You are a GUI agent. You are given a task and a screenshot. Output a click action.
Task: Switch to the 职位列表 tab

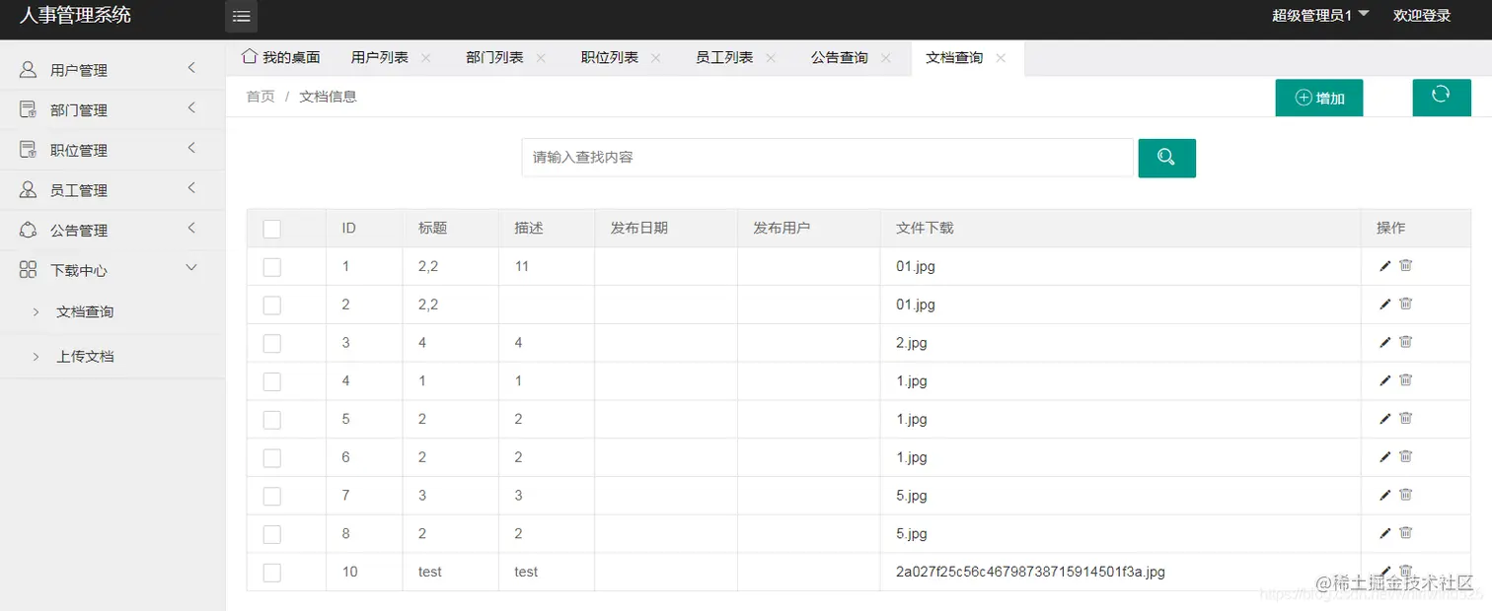(610, 57)
